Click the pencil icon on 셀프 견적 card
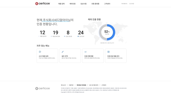Image resolution: width=171 pixels, height=96 pixels. 63,52
